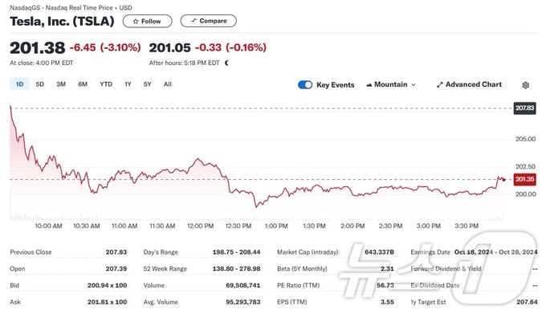The height and width of the screenshot is (314, 546).
Task: Click the Follow button
Action: coord(147,21)
